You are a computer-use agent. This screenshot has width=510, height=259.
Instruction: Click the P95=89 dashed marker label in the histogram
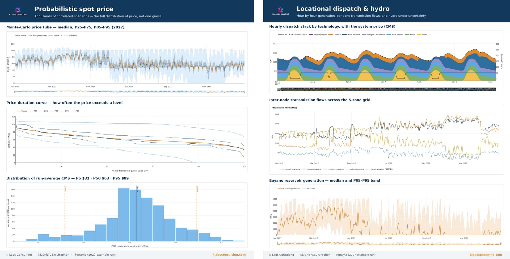[197, 189]
